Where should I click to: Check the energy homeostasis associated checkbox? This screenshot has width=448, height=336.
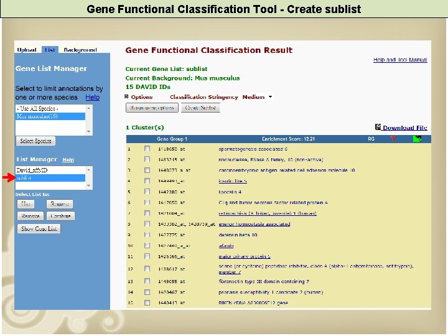point(147,224)
